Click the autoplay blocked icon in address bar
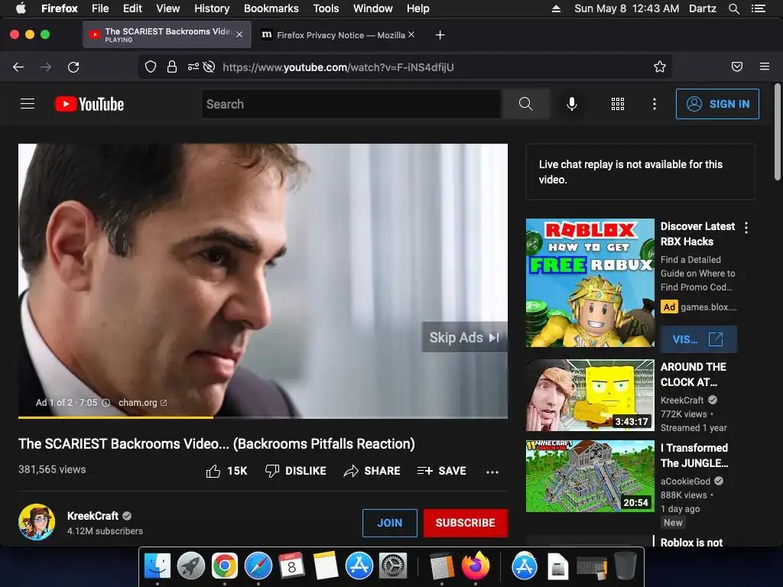The width and height of the screenshot is (783, 587). tap(210, 67)
